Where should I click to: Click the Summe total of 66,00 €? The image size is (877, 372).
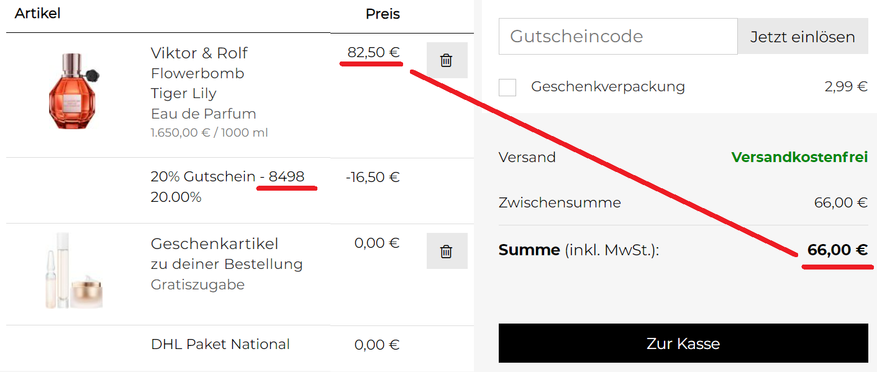click(837, 250)
